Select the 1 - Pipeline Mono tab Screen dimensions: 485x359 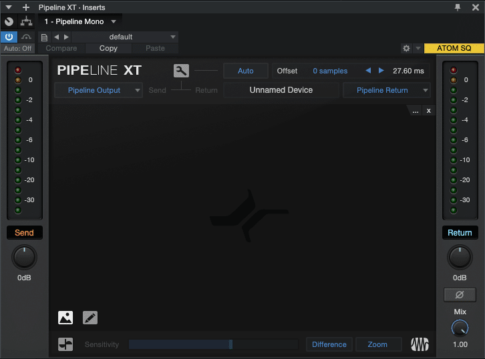tap(73, 21)
